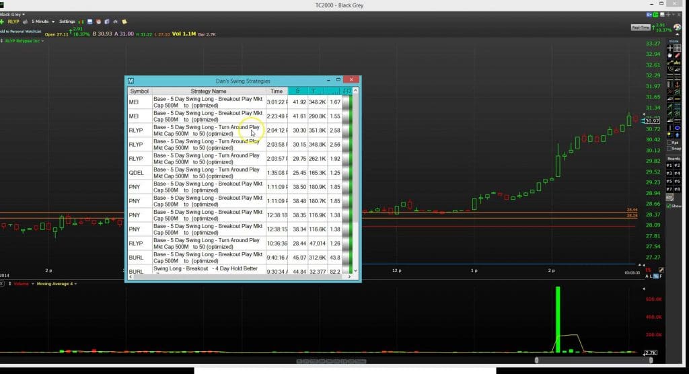Close the Volume pane with X icon

tap(2, 283)
